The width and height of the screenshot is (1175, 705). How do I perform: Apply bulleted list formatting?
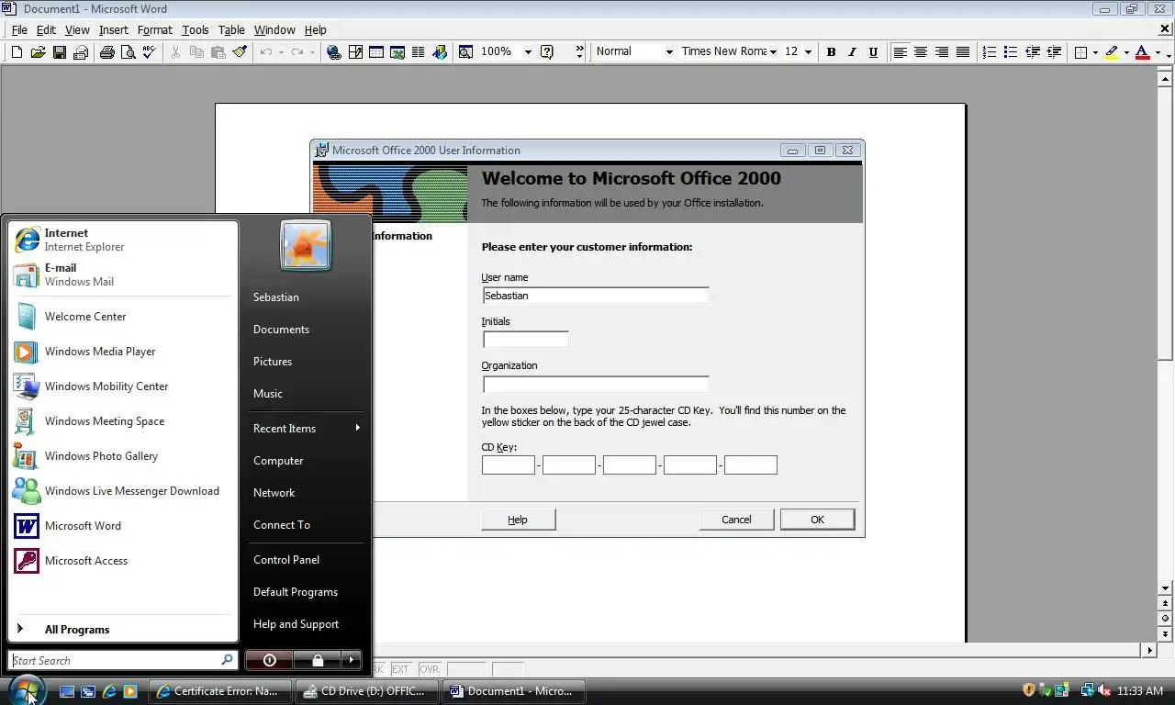point(1011,52)
